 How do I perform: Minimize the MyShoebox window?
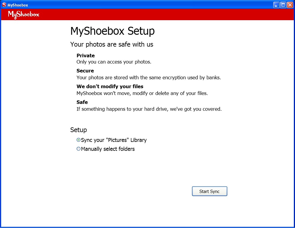pyautogui.click(x=276, y=5)
